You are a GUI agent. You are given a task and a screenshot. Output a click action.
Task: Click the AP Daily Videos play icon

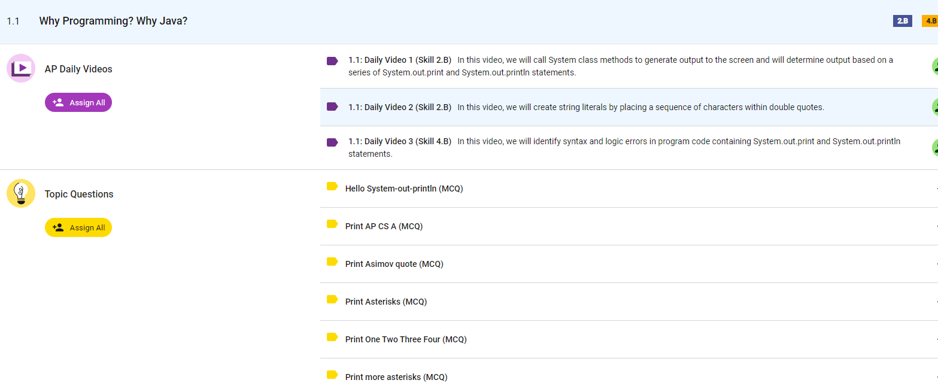point(21,68)
